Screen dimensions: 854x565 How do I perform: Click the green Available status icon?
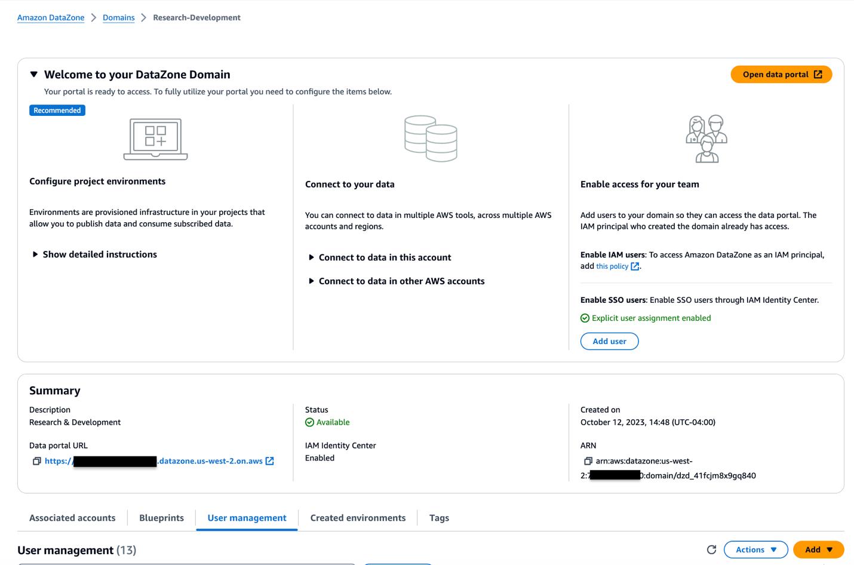[309, 421]
